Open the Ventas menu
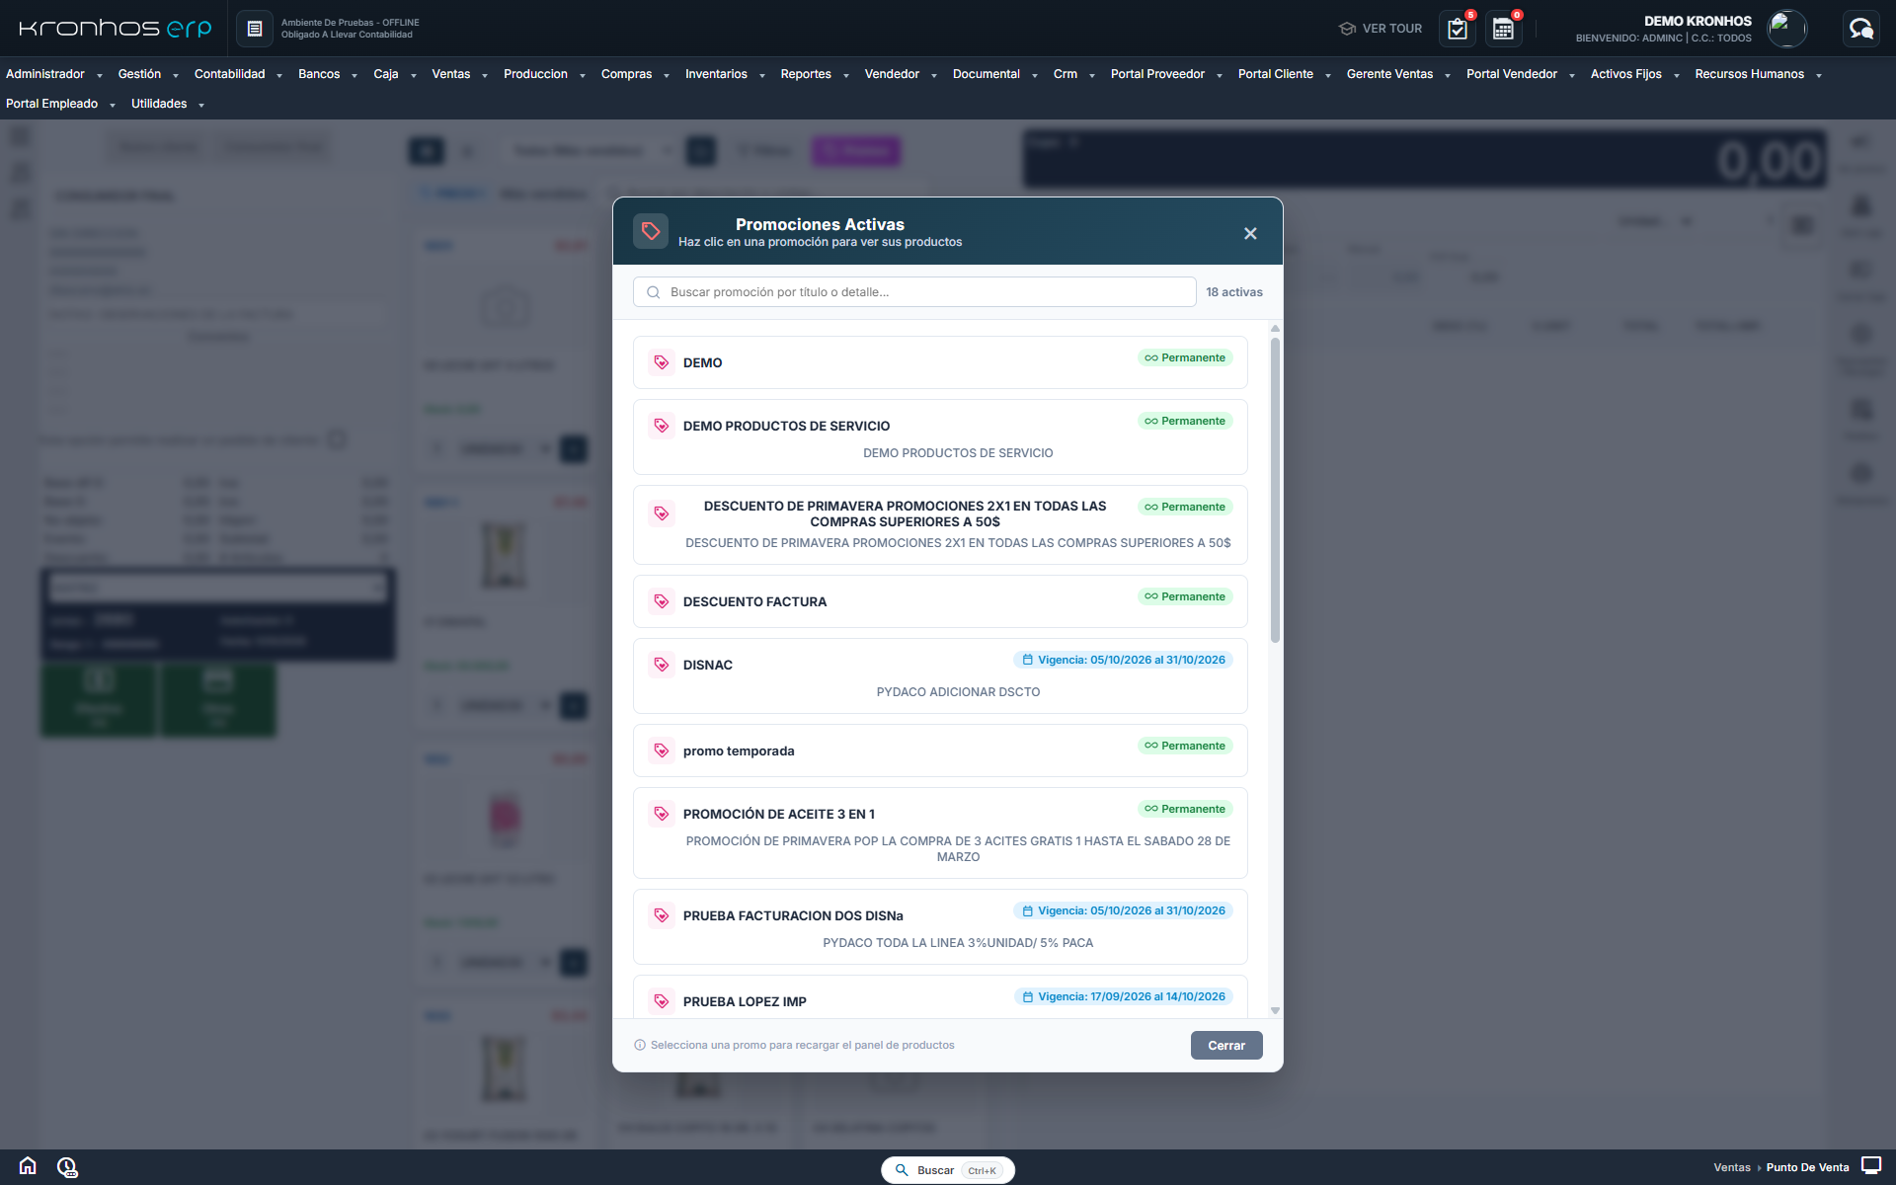The height and width of the screenshot is (1185, 1896). tap(459, 74)
